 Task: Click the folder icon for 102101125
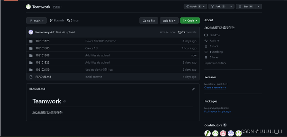pos(31,41)
